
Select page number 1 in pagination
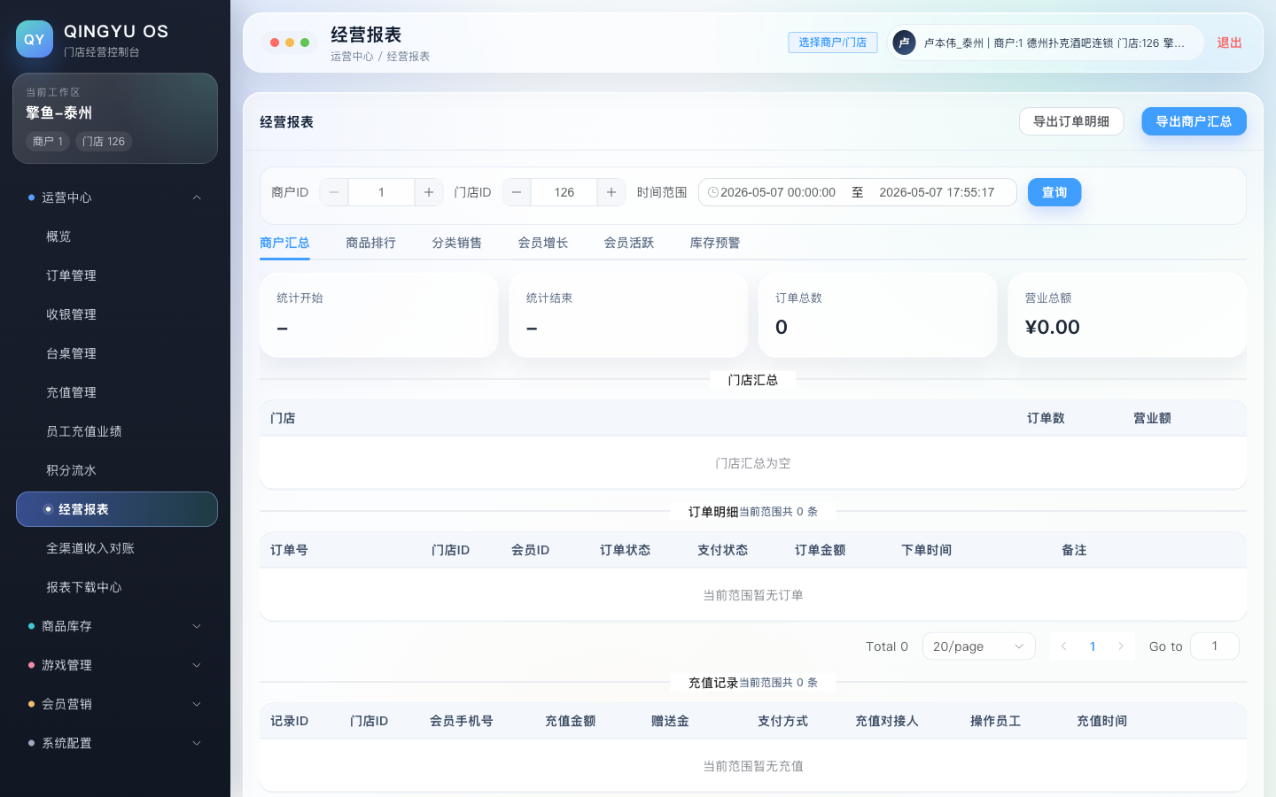pyautogui.click(x=1093, y=646)
